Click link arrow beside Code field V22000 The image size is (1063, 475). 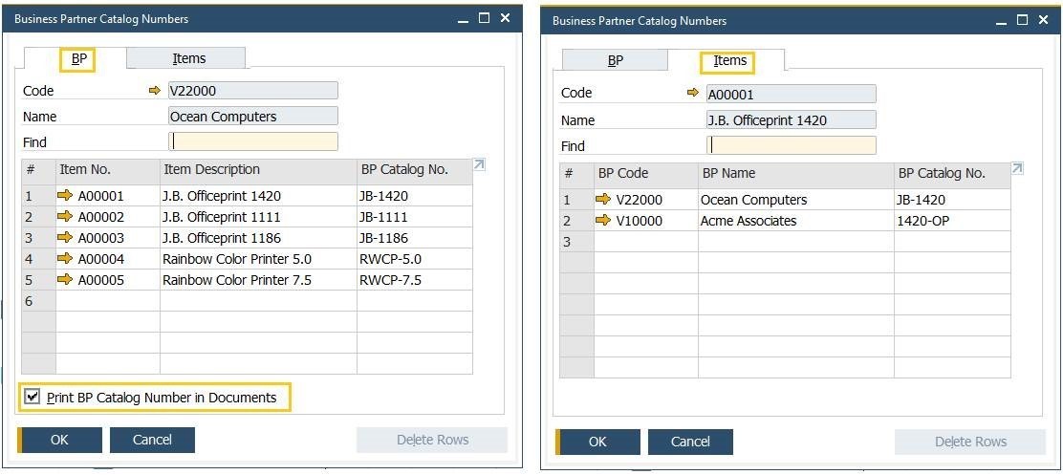click(155, 91)
